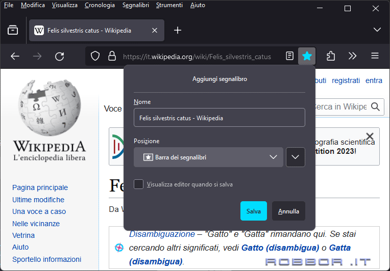
Task: Open the Aiuto menu
Action: tap(198, 5)
